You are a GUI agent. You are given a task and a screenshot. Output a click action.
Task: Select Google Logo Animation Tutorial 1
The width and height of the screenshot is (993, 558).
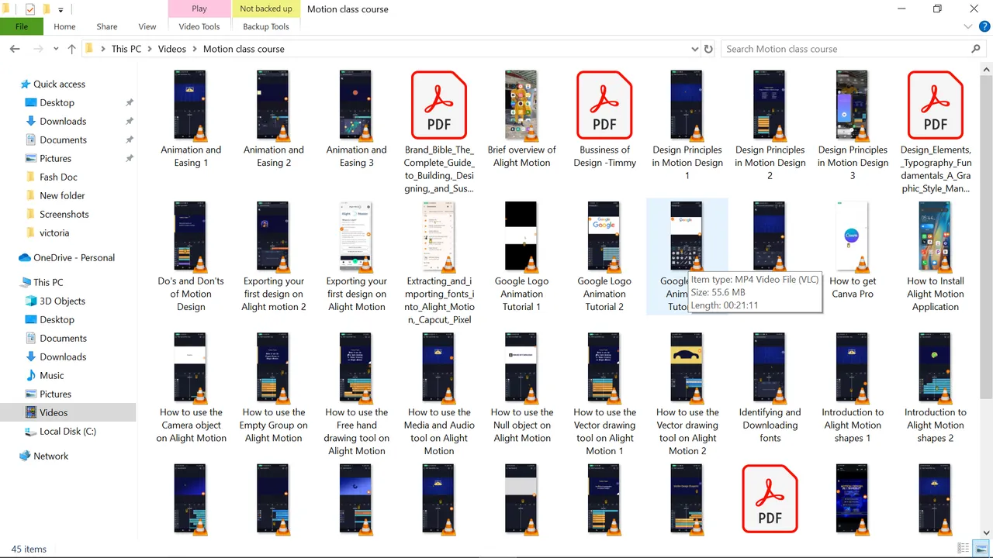[521, 257]
